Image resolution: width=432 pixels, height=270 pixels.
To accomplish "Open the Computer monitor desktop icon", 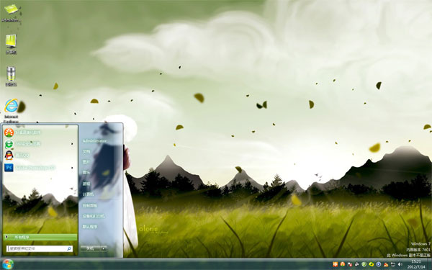I will 11,44.
